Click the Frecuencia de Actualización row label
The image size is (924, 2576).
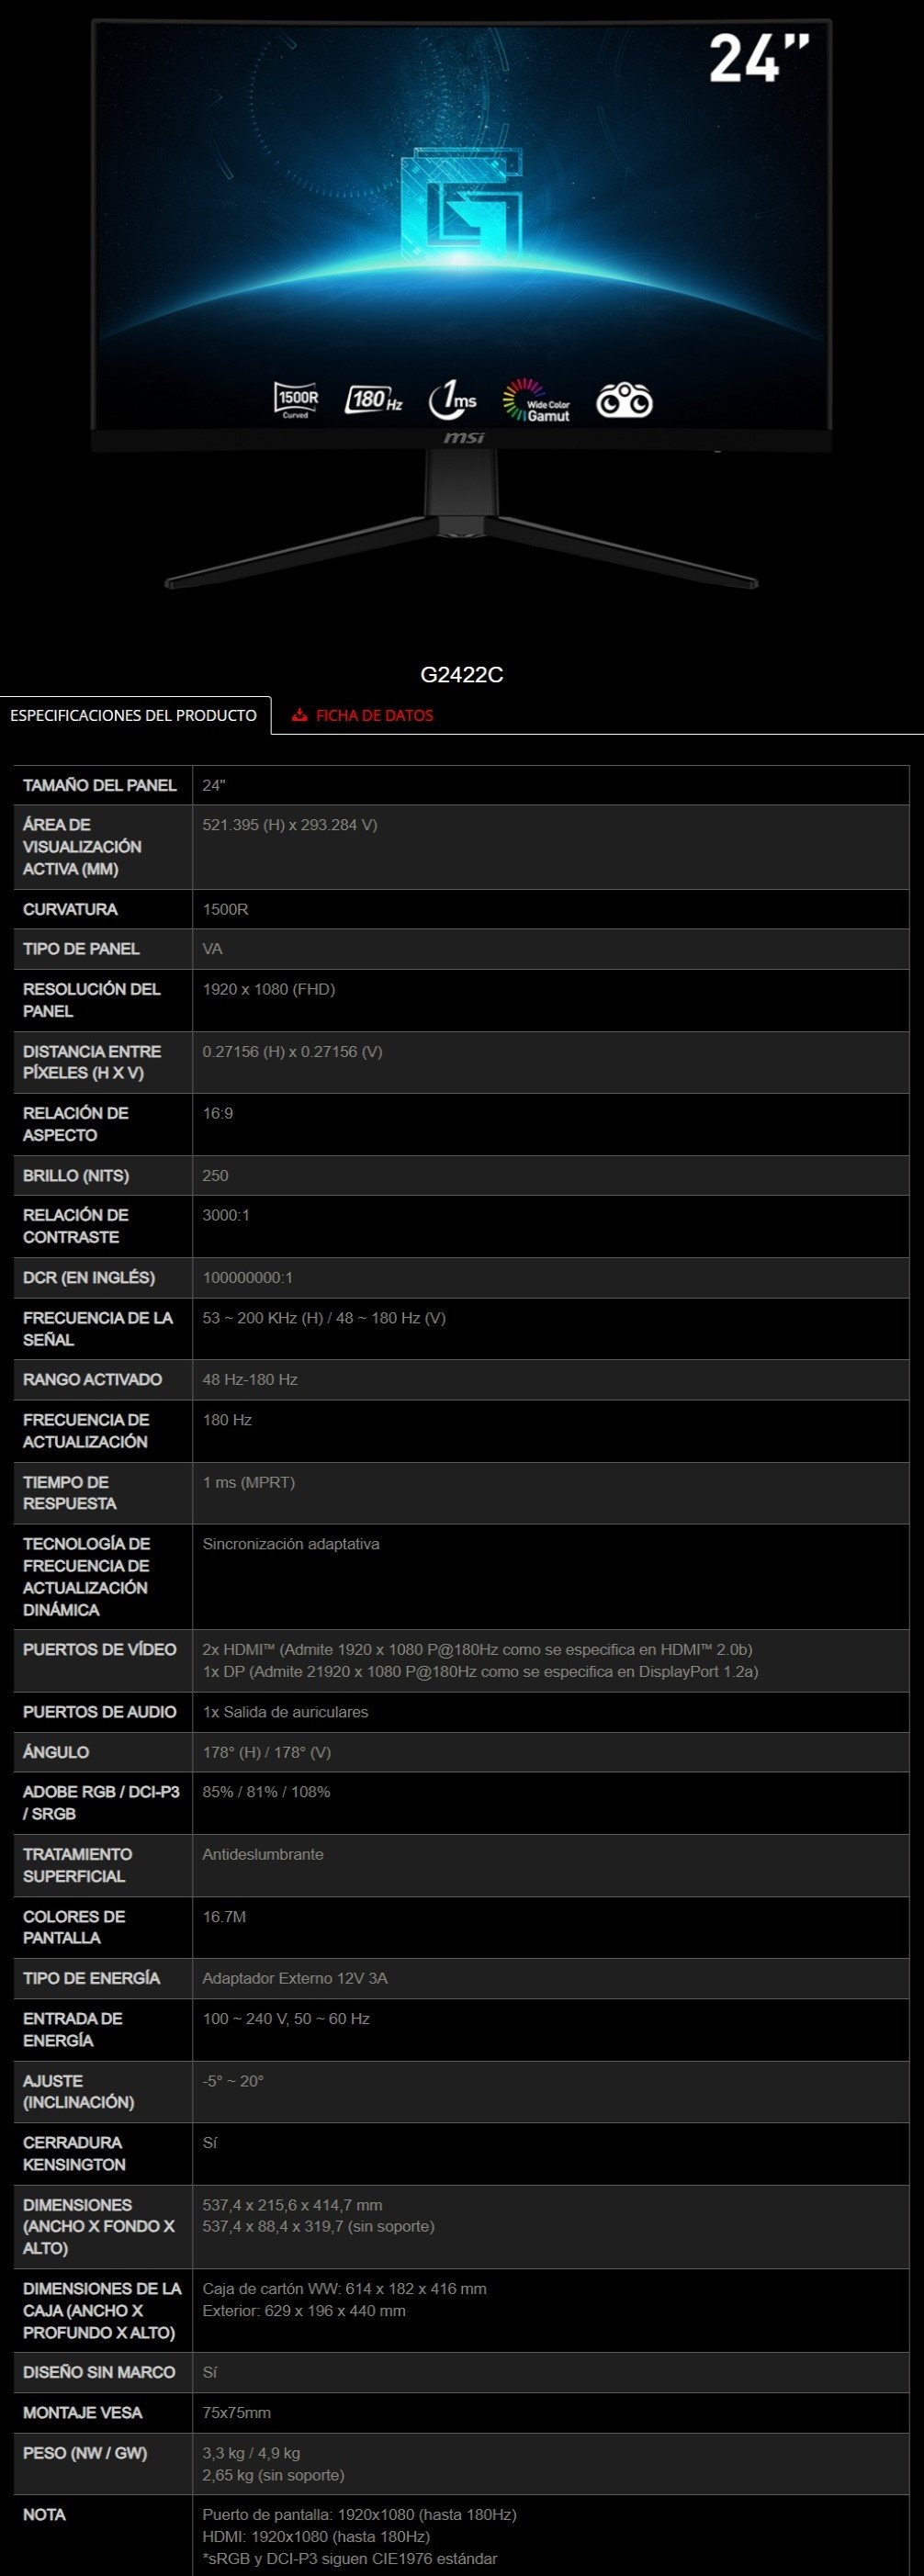86,1430
